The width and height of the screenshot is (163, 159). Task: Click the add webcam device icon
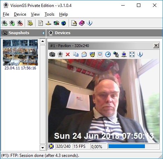(x=5, y=23)
